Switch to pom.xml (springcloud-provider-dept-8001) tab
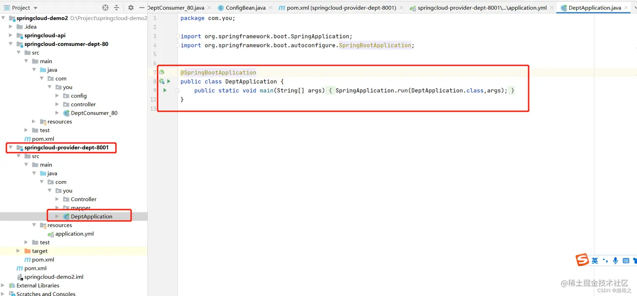Viewport: 637px width, 296px height. pos(342,8)
